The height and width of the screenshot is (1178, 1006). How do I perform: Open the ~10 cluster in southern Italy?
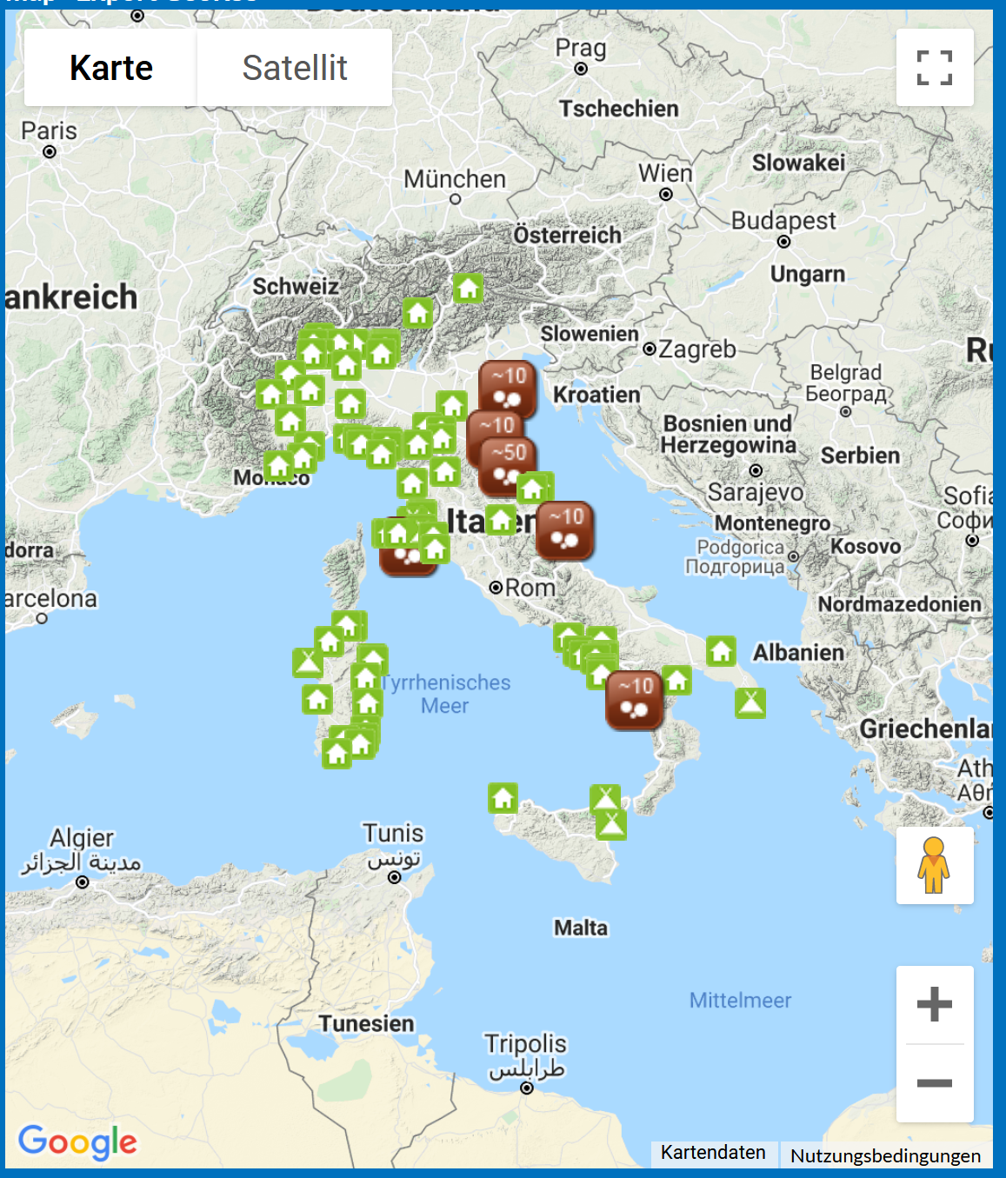[x=634, y=699]
